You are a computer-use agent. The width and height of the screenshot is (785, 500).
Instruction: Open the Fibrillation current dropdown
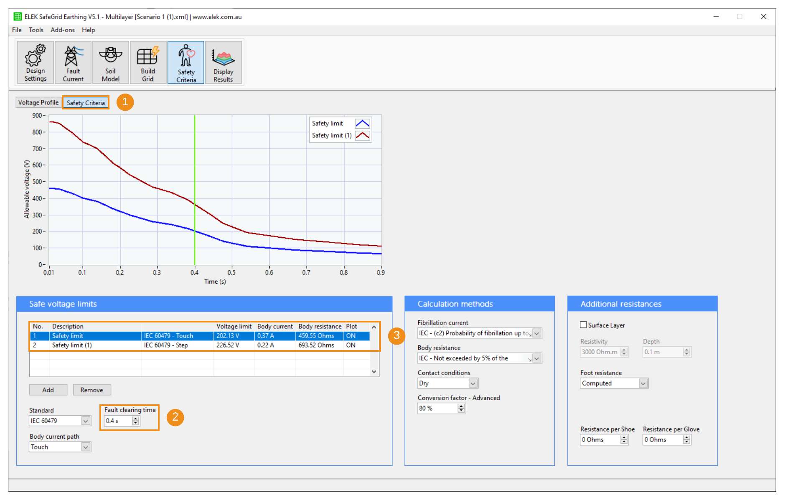[536, 333]
